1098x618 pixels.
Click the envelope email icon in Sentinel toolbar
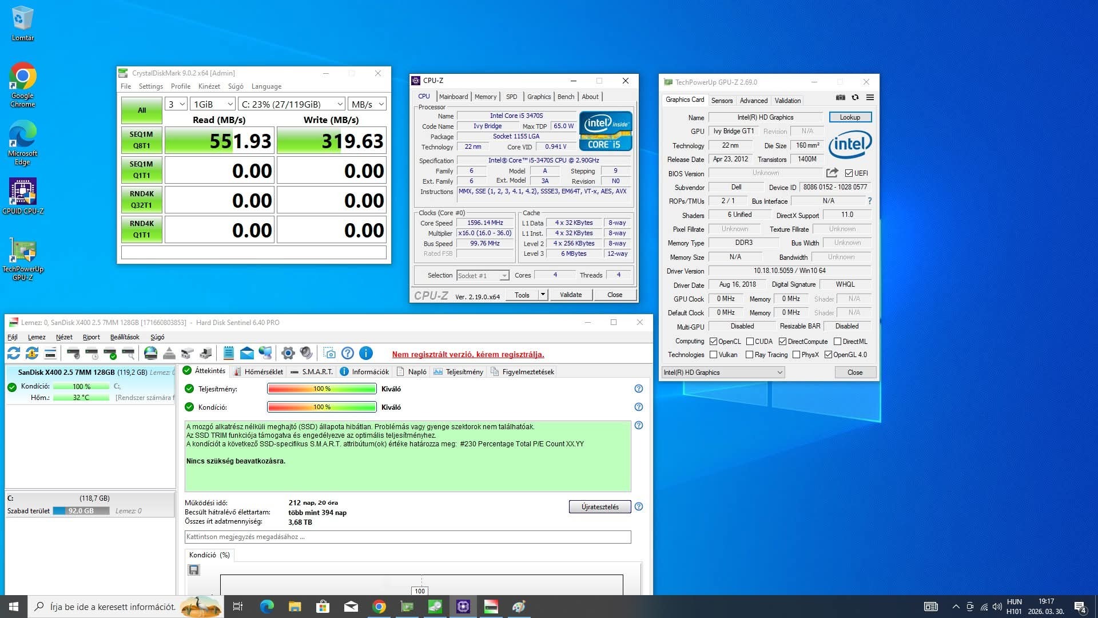click(x=246, y=353)
